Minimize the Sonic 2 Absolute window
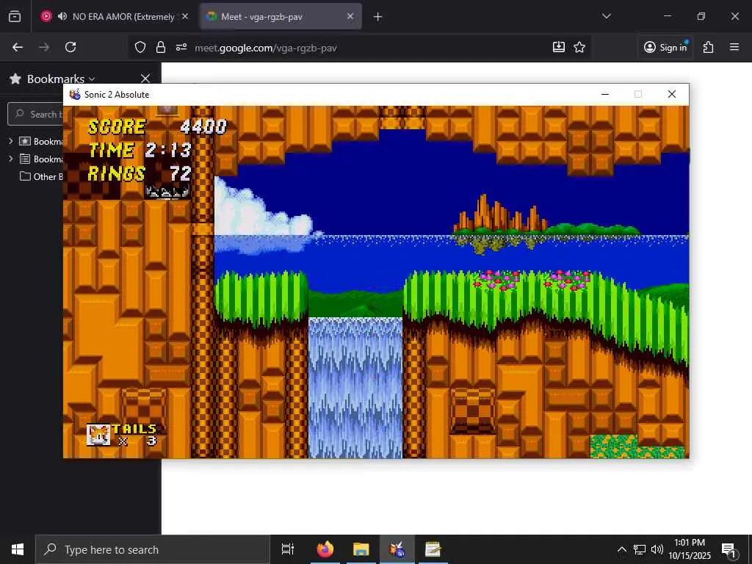This screenshot has height=564, width=752. (x=605, y=95)
